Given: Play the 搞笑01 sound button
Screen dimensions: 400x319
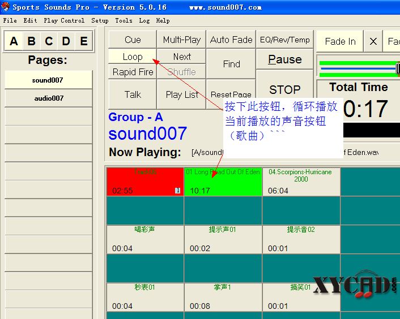Looking at the screenshot, I should click(x=301, y=297).
